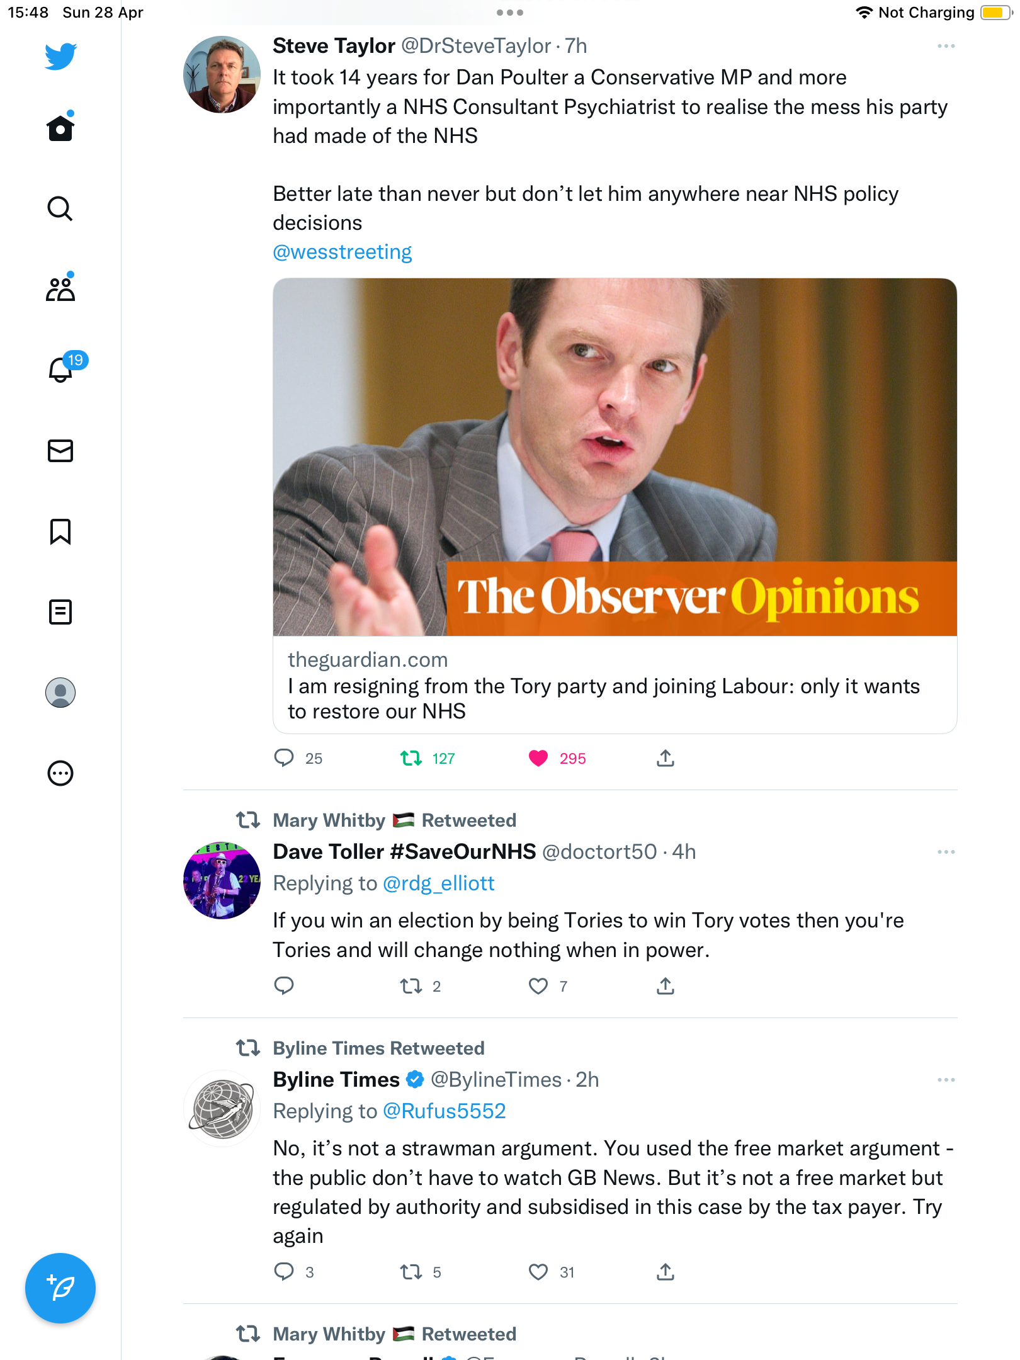Open The Observer Opinions article image
This screenshot has width=1020, height=1360.
[615, 457]
